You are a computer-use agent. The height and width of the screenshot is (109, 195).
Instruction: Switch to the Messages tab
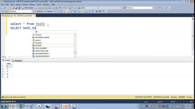click(17, 61)
